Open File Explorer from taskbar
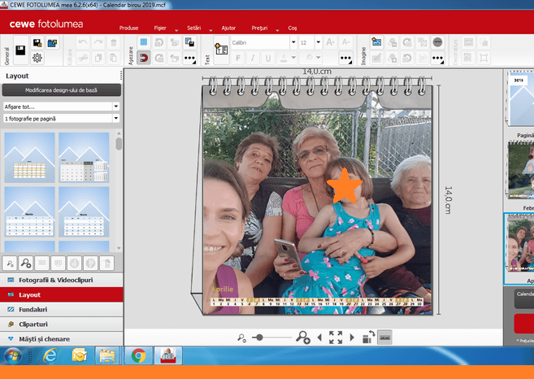The image size is (534, 379). (107, 355)
